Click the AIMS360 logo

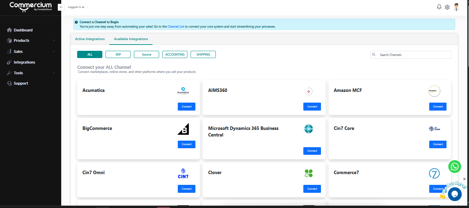tap(308, 91)
